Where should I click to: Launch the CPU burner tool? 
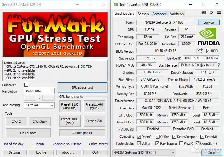[x=28, y=133]
